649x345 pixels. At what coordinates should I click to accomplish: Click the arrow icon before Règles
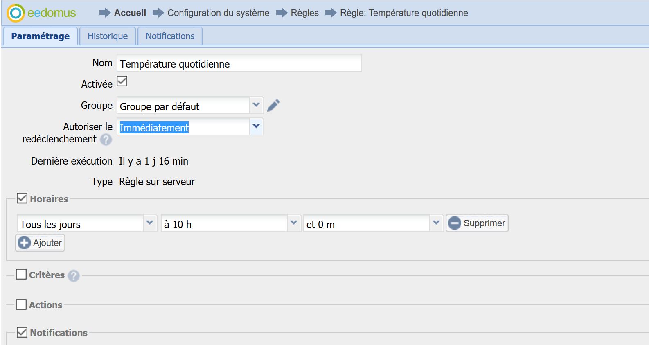(282, 13)
